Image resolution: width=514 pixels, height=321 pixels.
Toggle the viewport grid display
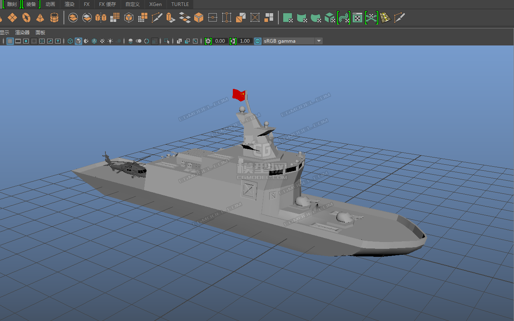pos(10,41)
